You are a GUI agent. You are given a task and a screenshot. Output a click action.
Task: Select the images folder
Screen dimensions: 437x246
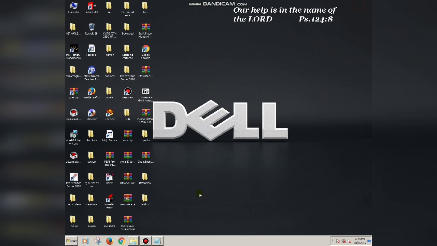tap(91, 222)
